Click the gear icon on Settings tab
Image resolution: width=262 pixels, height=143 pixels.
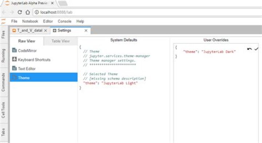pos(55,31)
